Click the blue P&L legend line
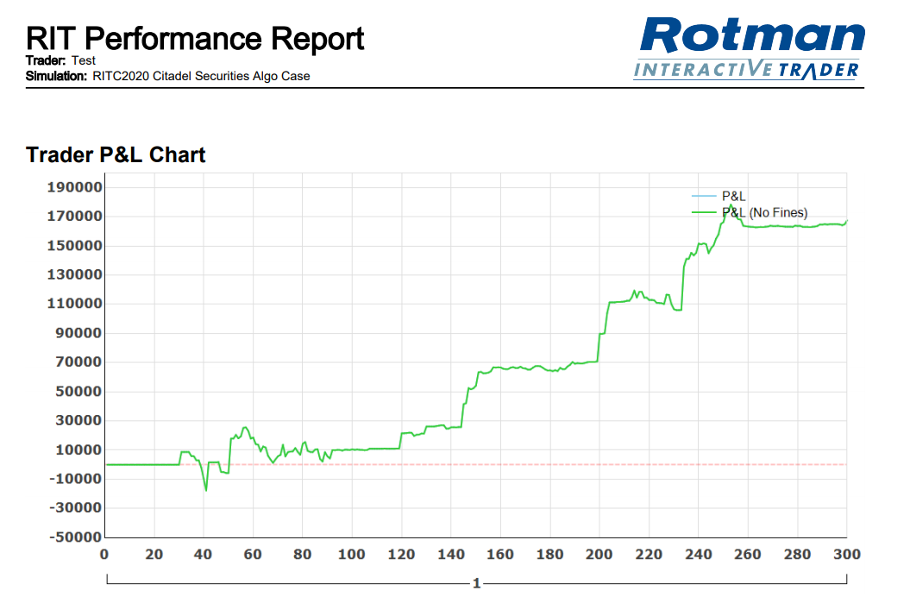The height and width of the screenshot is (603, 910). point(705,197)
